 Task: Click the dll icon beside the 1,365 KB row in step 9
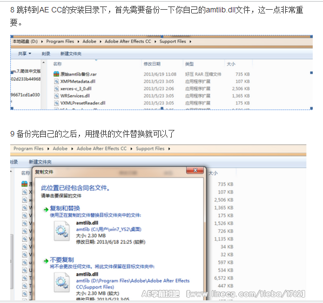tap(25, 208)
